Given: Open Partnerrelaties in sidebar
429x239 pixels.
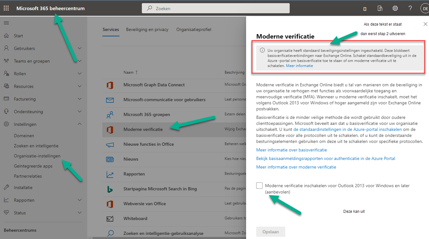Looking at the screenshot, I should click(x=28, y=176).
